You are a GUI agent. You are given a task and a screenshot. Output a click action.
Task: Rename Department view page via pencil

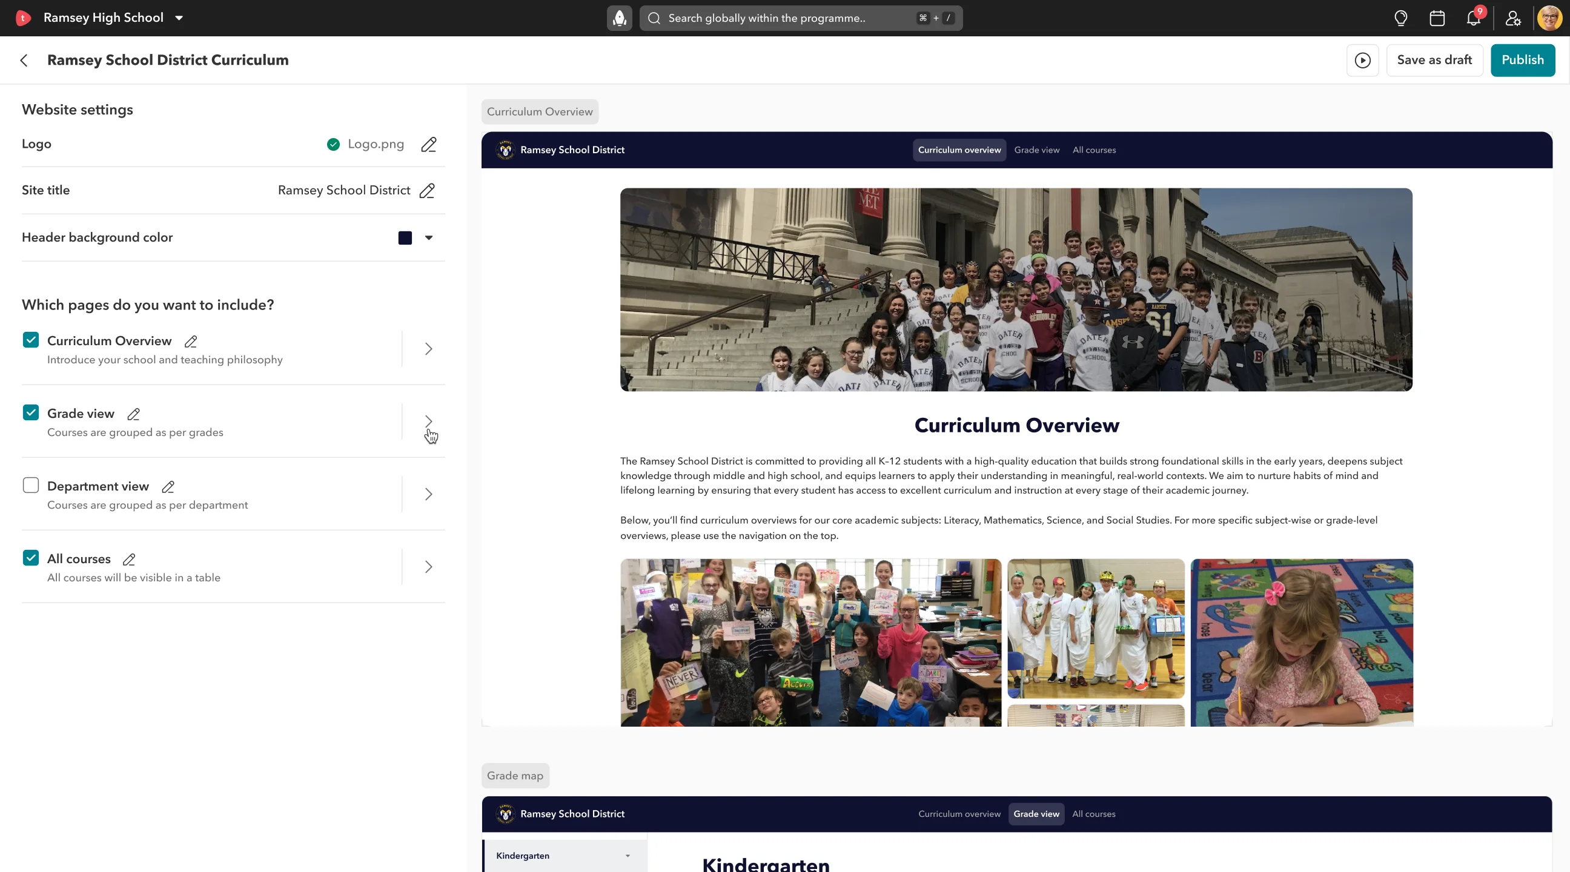(x=168, y=487)
